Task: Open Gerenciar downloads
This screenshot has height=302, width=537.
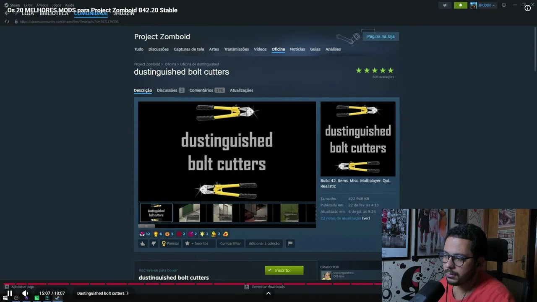Action: point(265,287)
